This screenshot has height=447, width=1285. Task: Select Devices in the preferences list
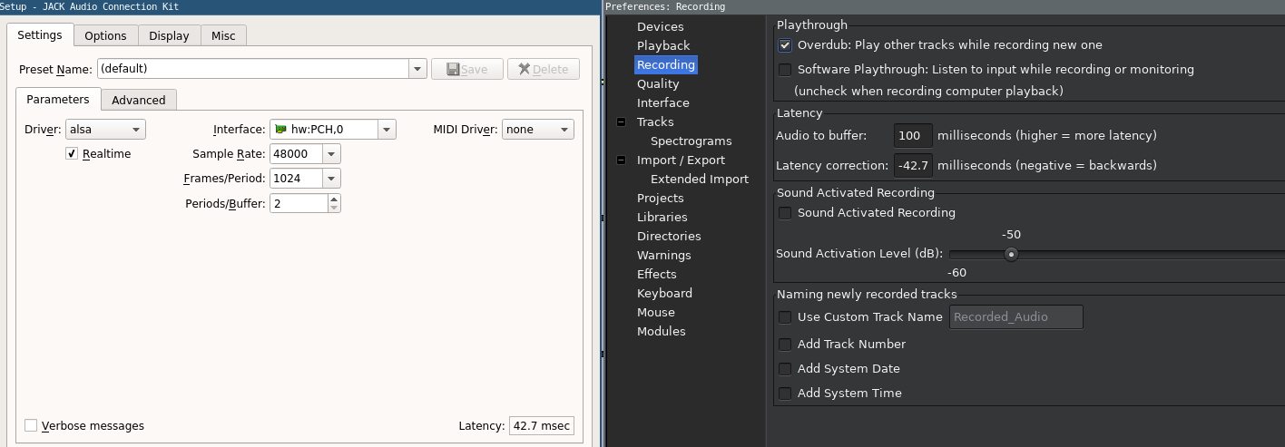660,27
